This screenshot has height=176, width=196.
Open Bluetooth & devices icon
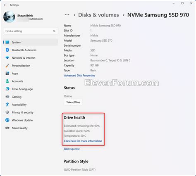pyautogui.click(x=7, y=50)
